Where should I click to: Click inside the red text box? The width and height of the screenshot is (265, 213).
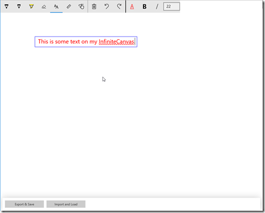coord(86,42)
